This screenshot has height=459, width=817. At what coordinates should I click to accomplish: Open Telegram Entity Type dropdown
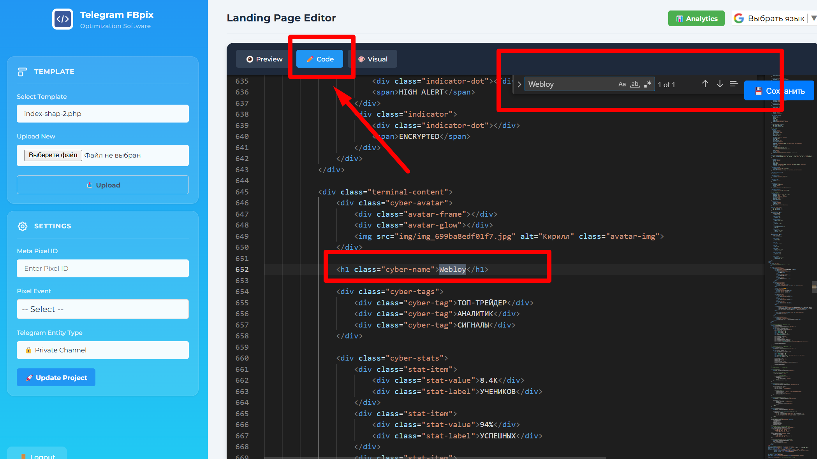point(103,350)
